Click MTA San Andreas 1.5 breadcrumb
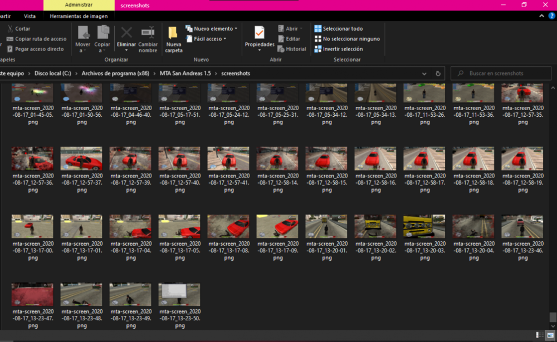 coord(185,73)
